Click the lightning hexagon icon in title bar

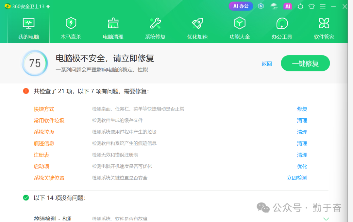[261, 6]
